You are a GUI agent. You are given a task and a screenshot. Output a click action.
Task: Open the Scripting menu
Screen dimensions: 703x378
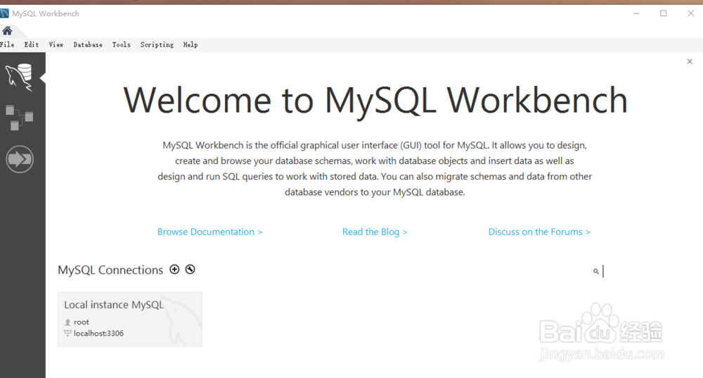click(x=157, y=44)
